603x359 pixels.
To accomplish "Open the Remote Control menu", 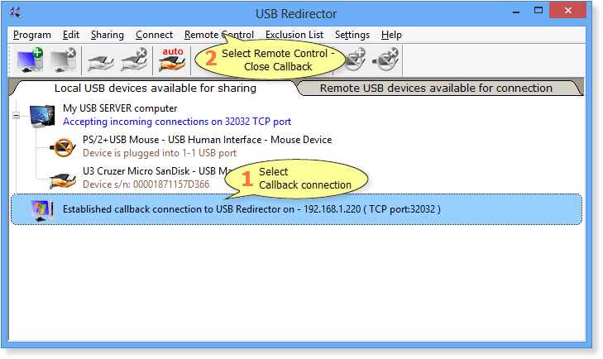I will coord(219,35).
